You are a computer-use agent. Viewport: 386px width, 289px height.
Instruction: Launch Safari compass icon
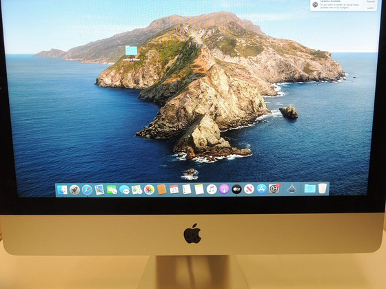[87, 190]
